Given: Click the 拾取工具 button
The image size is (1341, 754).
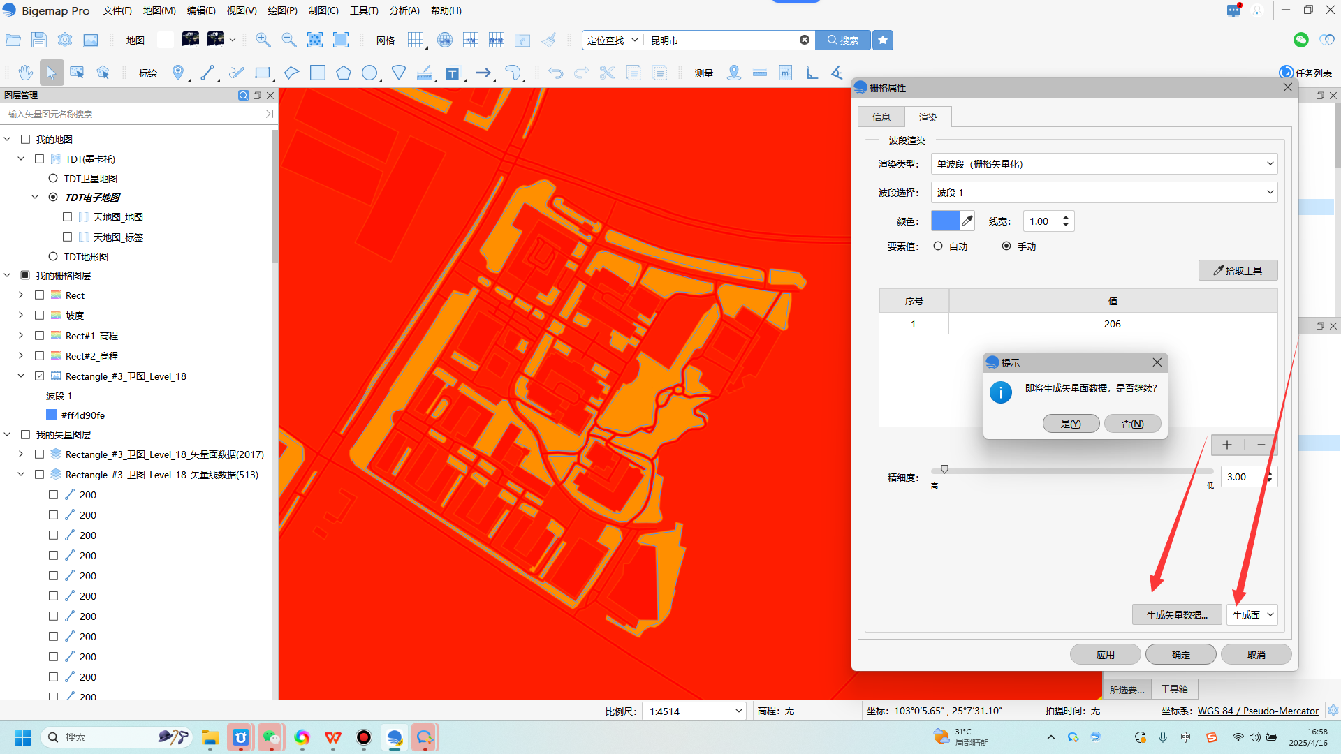Looking at the screenshot, I should (x=1238, y=270).
